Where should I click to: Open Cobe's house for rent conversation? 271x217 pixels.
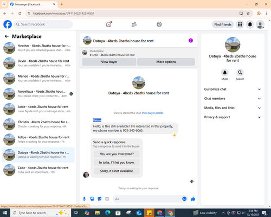[x=38, y=170]
